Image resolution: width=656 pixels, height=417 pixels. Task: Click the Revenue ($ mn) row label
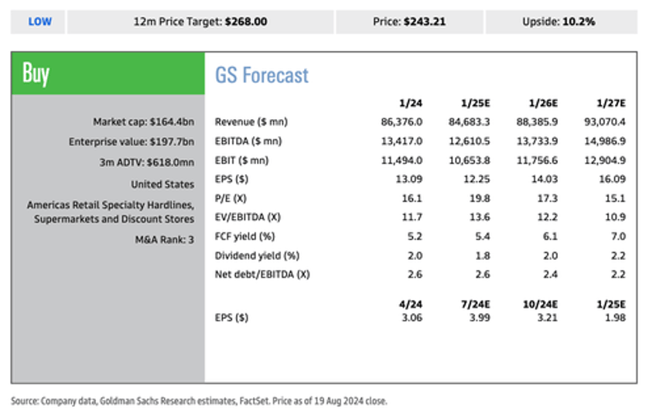point(251,121)
